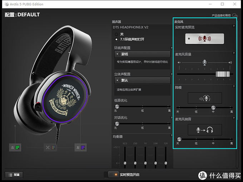This screenshot has height=182, width=243.
Task: Open the 立体声配置 dropdown showing 默认
Action: pyautogui.click(x=142, y=80)
